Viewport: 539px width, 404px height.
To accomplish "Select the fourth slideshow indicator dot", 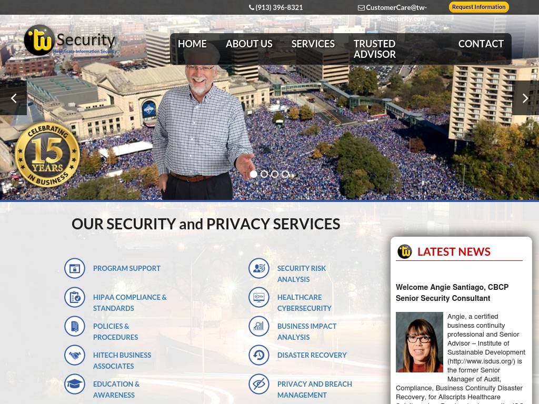I will [285, 174].
